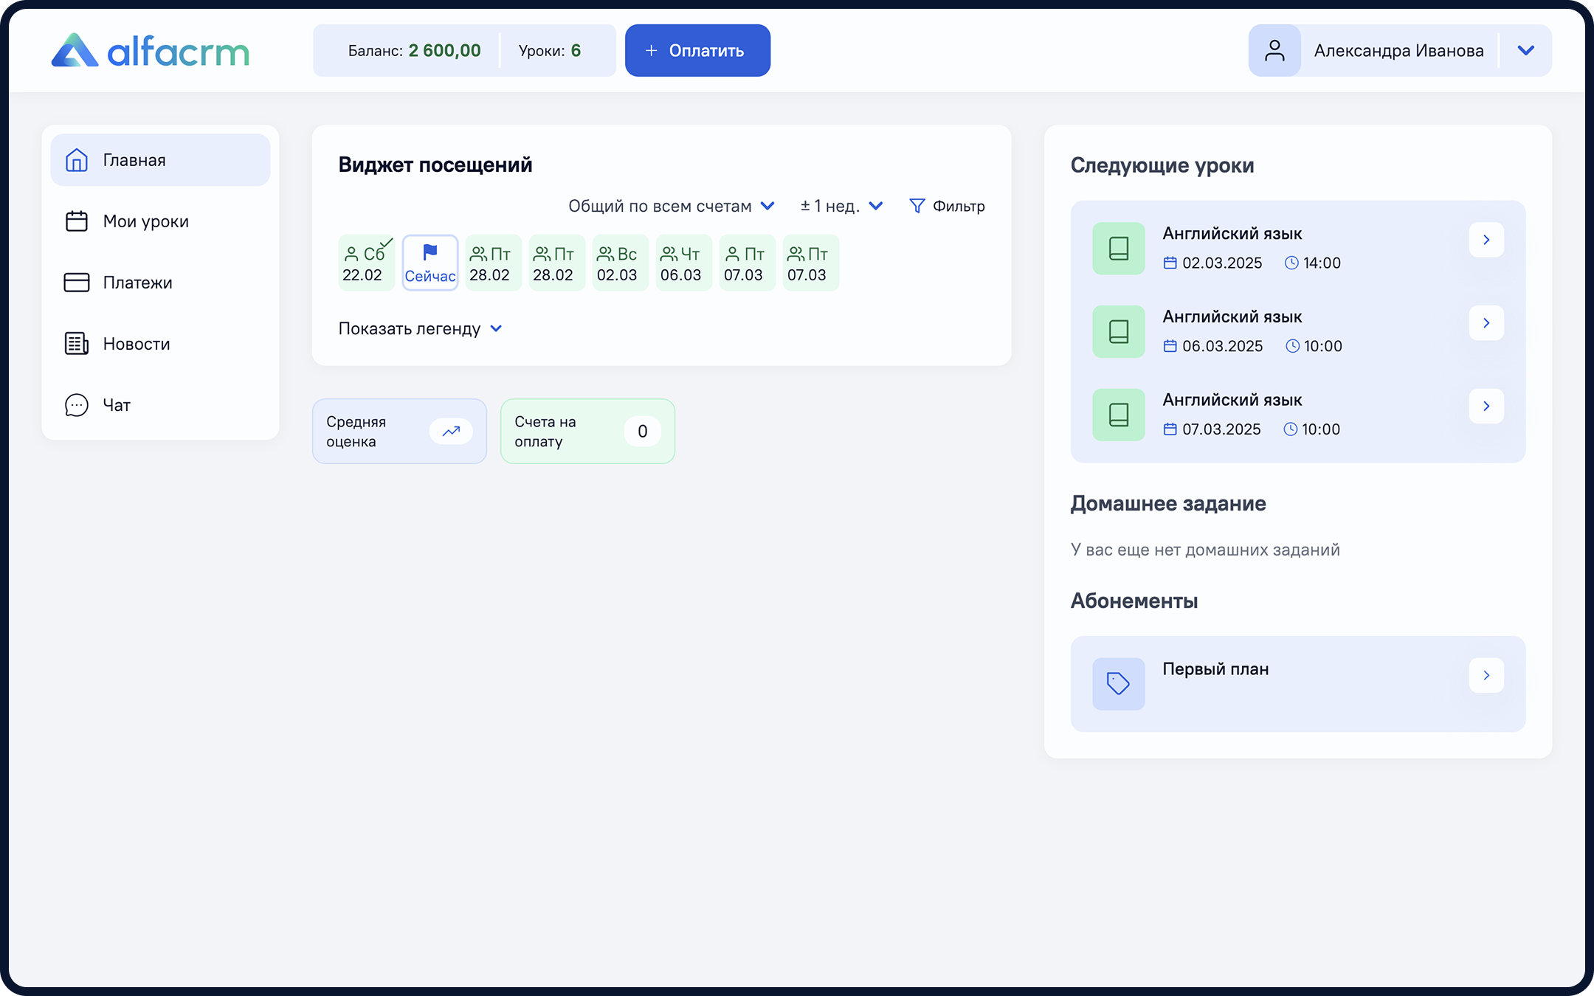Click Александра Иванова user name
The height and width of the screenshot is (996, 1594).
(1398, 50)
